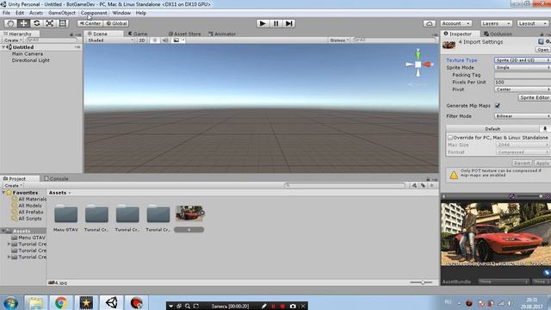The height and width of the screenshot is (310, 551).
Task: Click the Project search field
Action: [x=344, y=185]
